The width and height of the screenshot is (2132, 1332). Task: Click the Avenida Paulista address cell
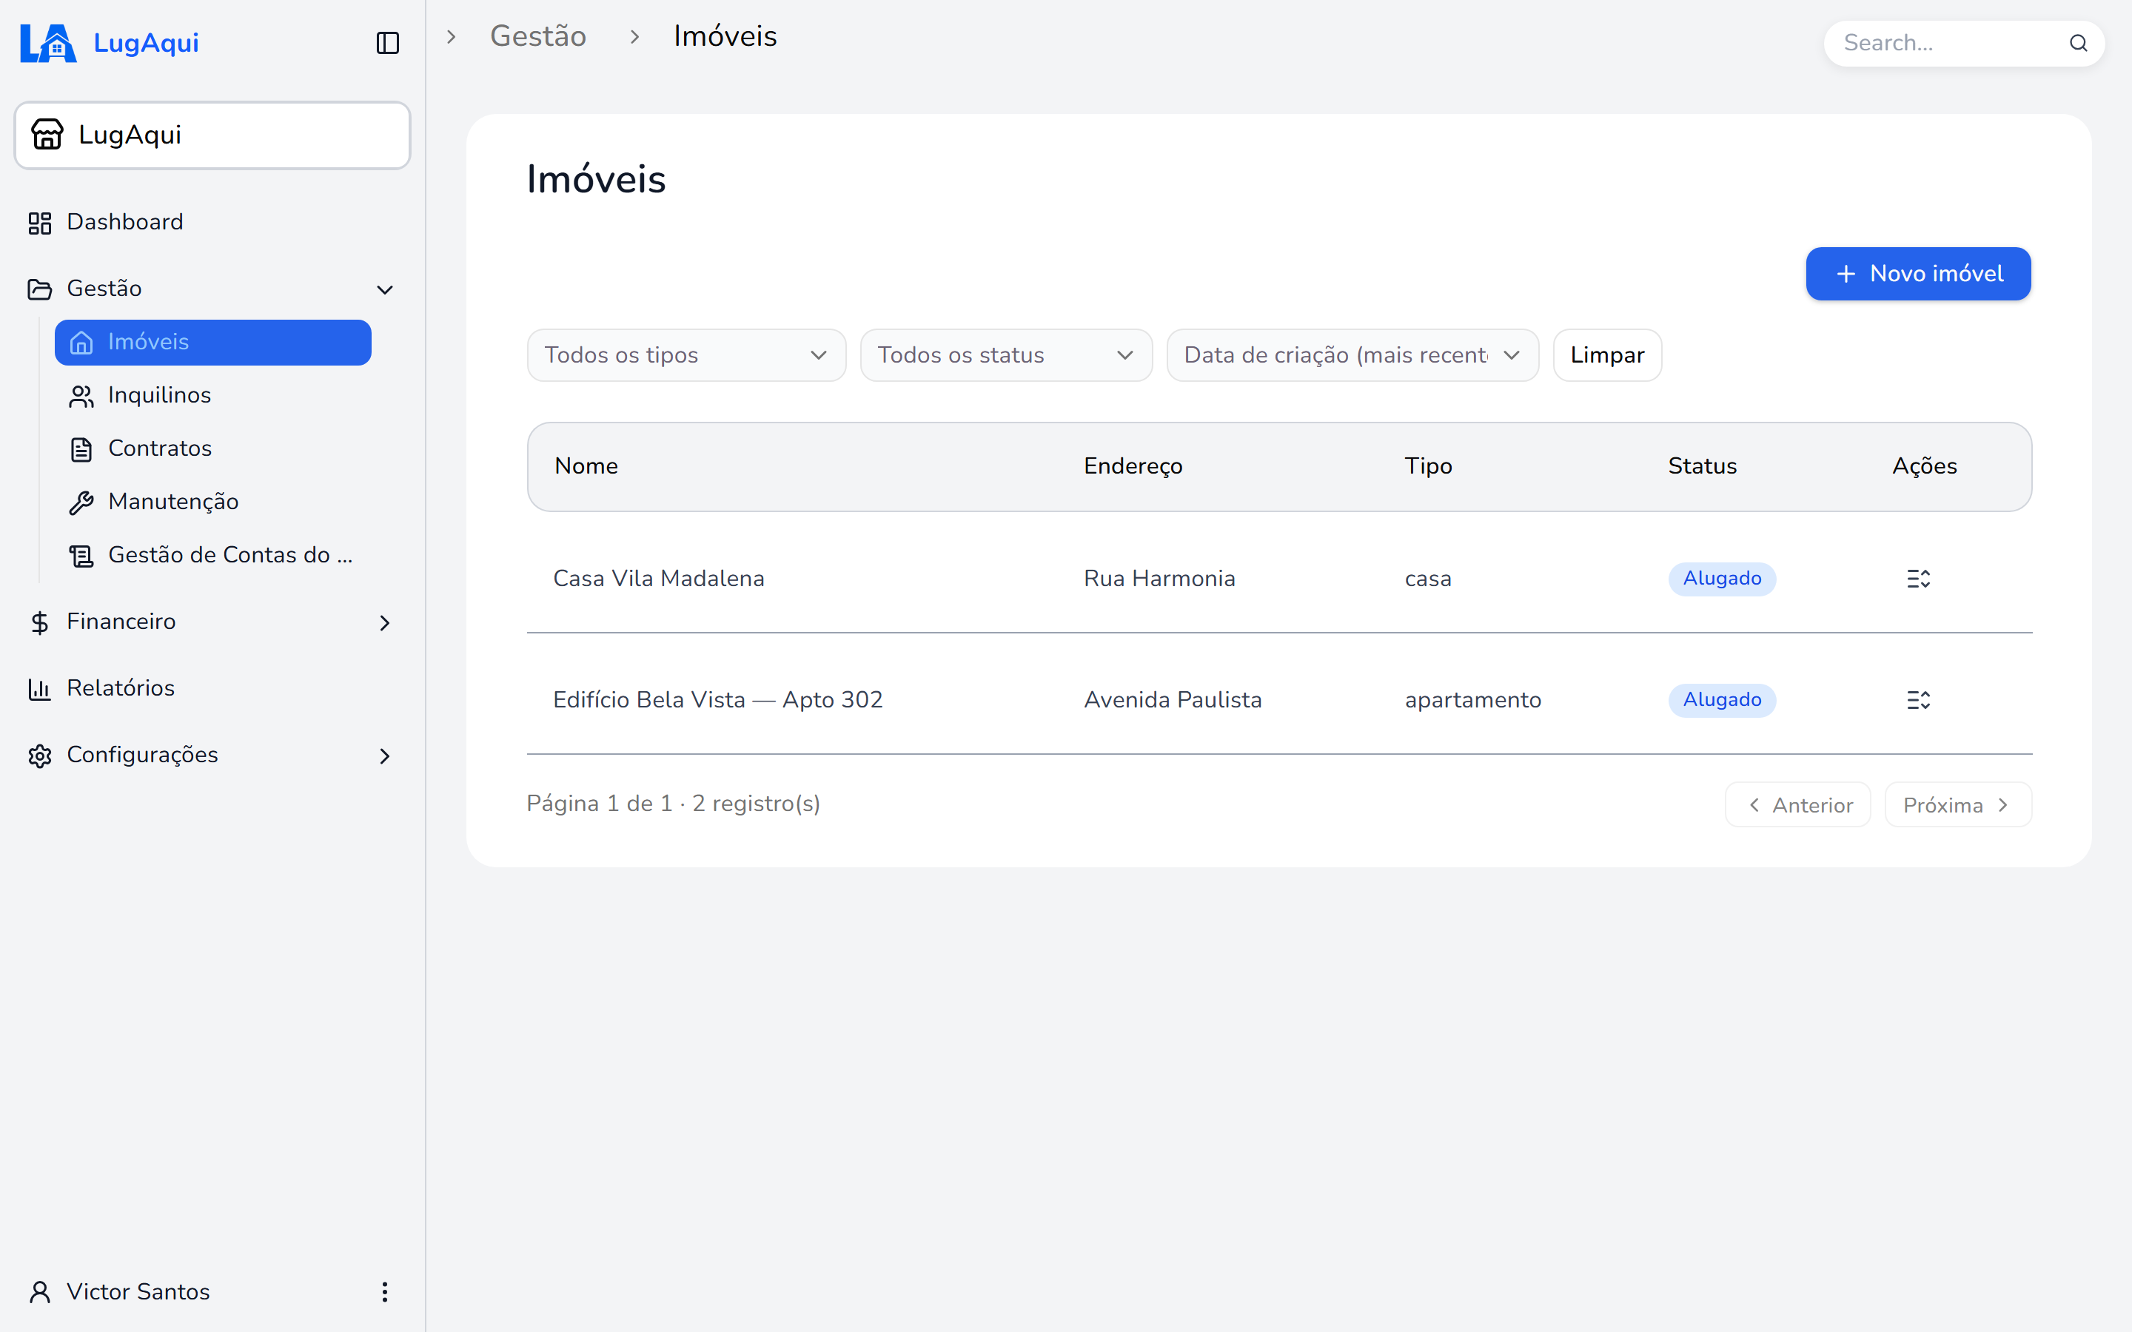1173,700
